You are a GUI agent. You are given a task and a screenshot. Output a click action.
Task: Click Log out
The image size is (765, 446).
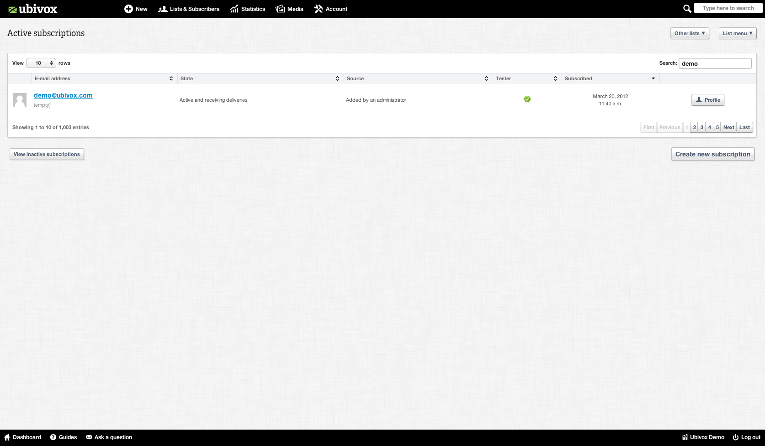(747, 437)
